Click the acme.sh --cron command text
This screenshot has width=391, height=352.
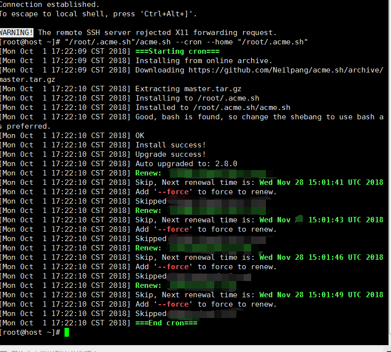[186, 42]
